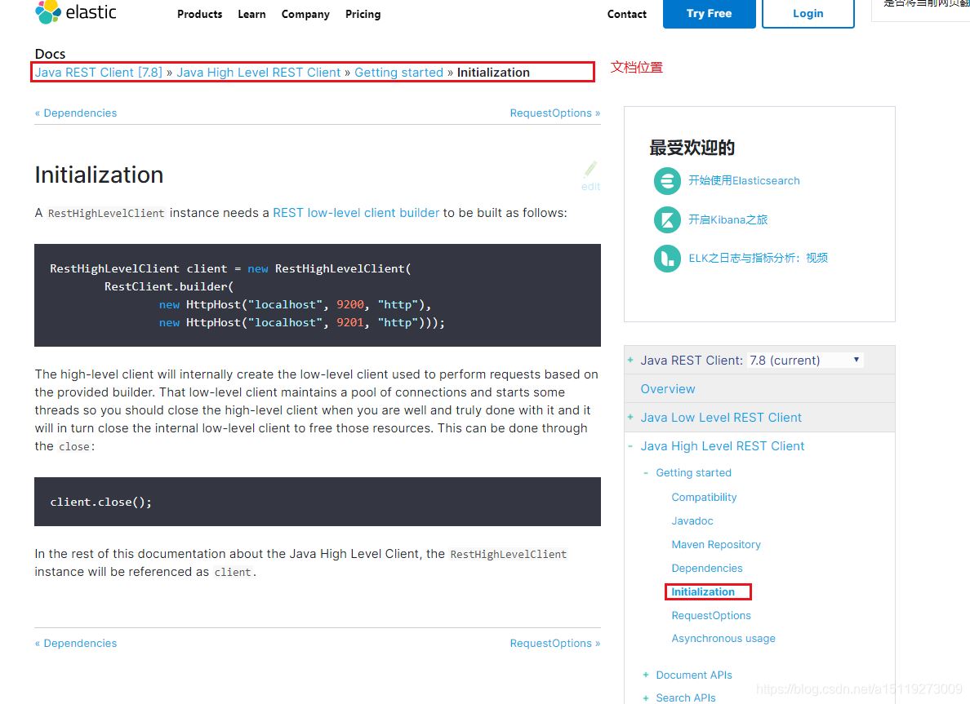Open the 开启Kibana之旅 link
This screenshot has height=704, width=970.
click(728, 219)
